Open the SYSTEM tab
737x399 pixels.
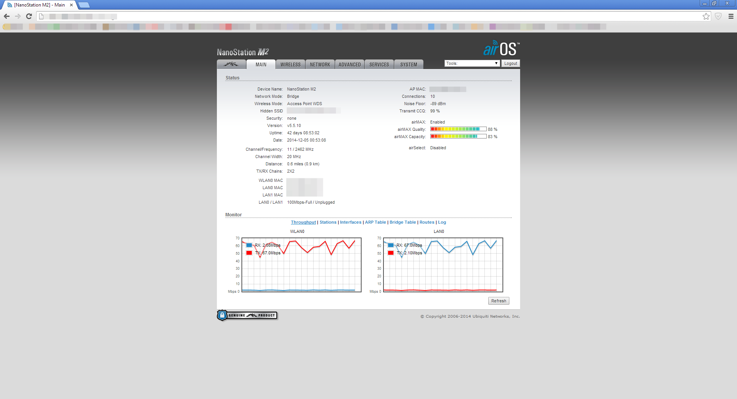pyautogui.click(x=409, y=64)
